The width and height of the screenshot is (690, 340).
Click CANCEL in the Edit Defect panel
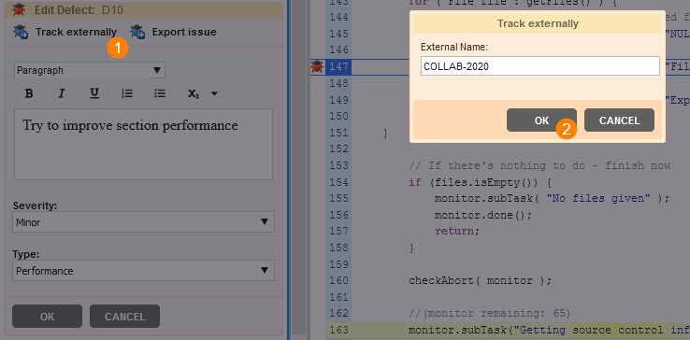124,317
